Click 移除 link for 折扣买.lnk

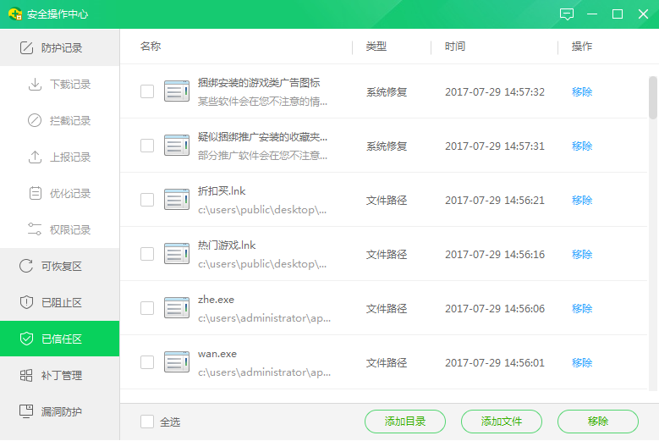[582, 200]
